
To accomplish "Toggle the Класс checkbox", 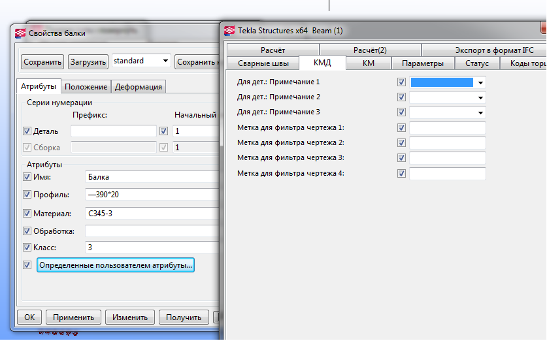I will [x=27, y=247].
